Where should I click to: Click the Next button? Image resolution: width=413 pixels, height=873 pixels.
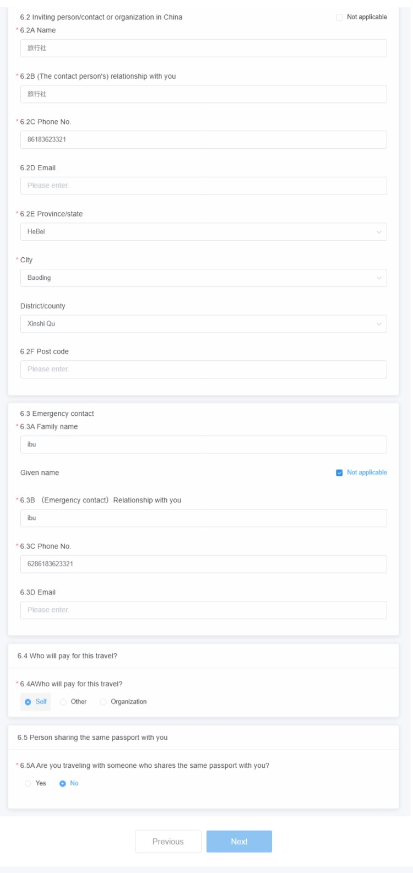pyautogui.click(x=239, y=842)
